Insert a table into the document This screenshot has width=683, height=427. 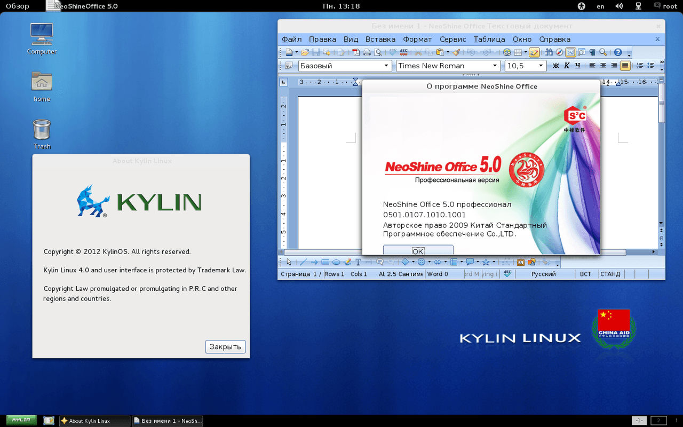point(518,52)
